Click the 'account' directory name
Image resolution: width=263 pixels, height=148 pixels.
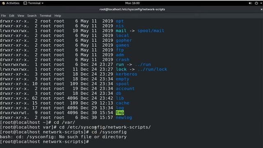(125, 89)
